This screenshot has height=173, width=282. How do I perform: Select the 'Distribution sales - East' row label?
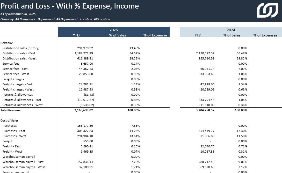[x=19, y=53]
